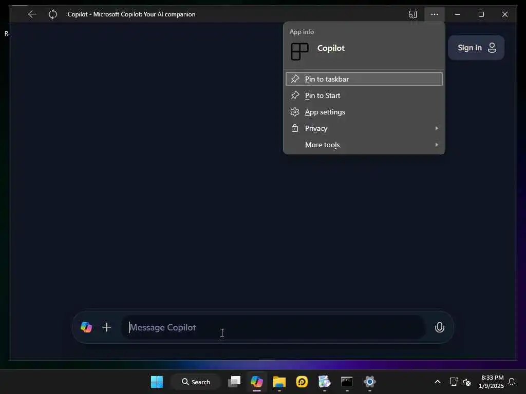526x394 pixels.
Task: Expand the Privacy submenu arrow
Action: point(437,128)
